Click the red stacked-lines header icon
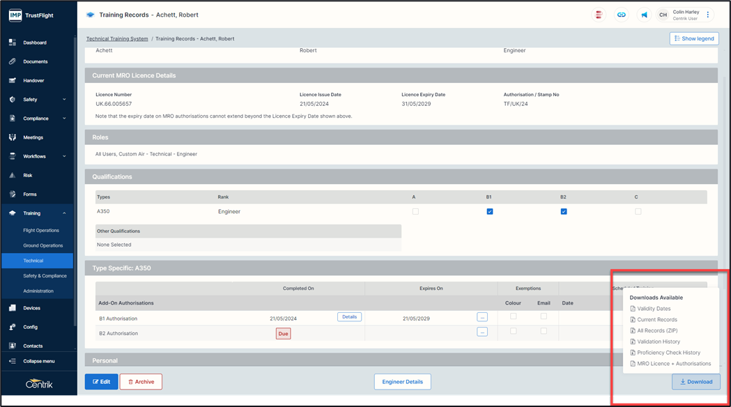This screenshot has height=407, width=731. click(599, 15)
